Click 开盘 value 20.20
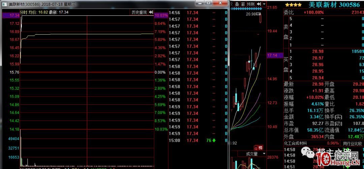This screenshot has height=169, width=364. [x=358, y=84]
